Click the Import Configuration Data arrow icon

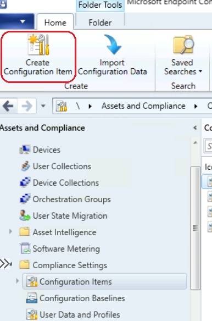point(113,45)
